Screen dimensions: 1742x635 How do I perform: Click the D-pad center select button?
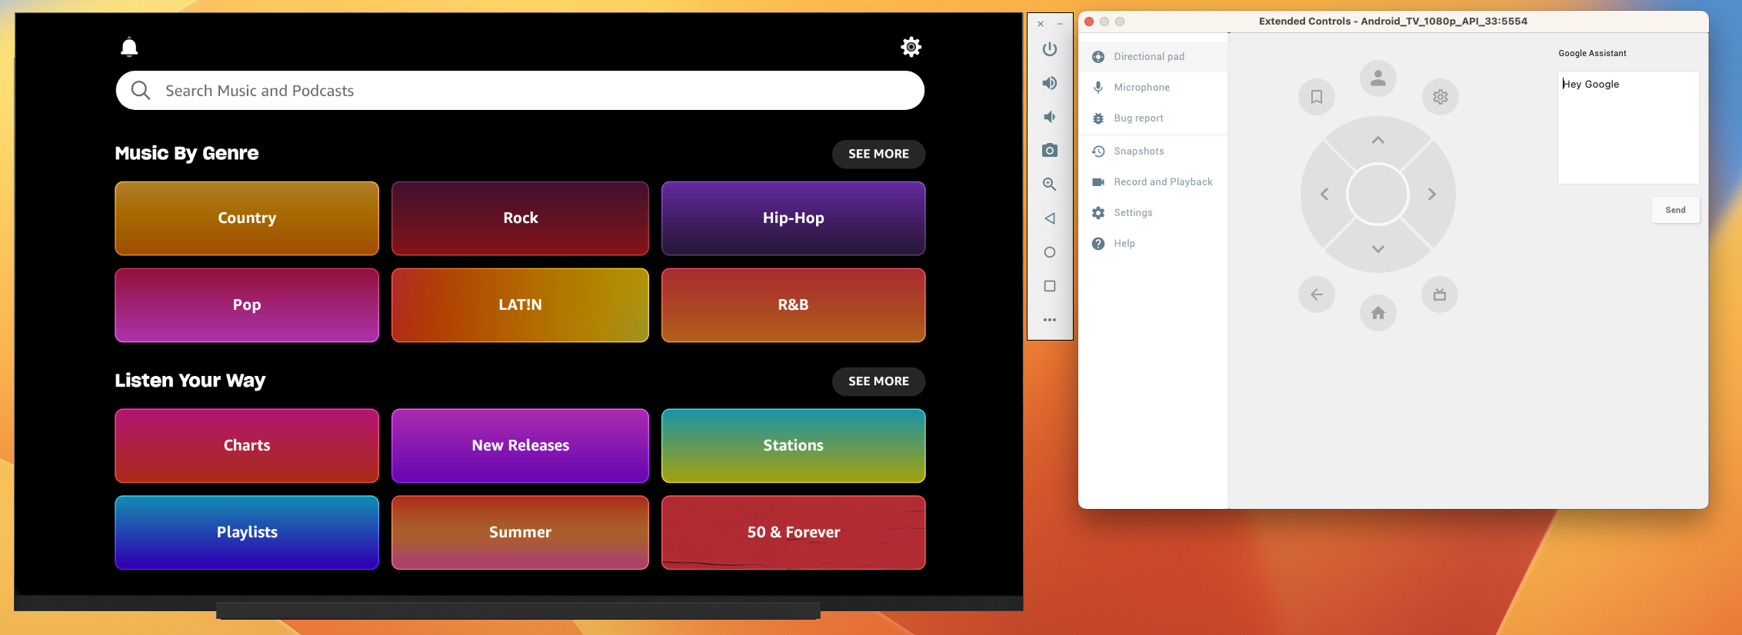click(x=1377, y=194)
